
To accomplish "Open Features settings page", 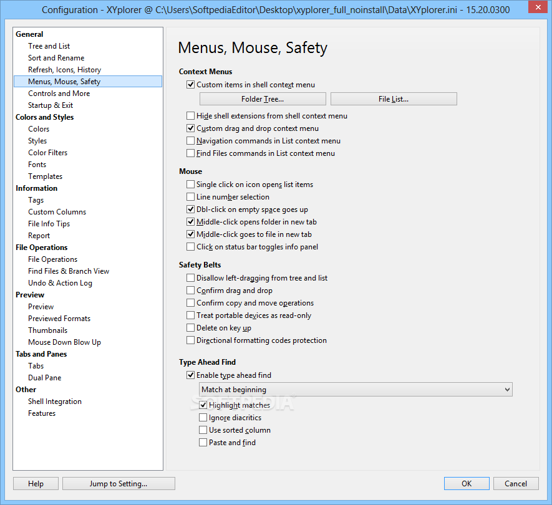I will pos(42,413).
